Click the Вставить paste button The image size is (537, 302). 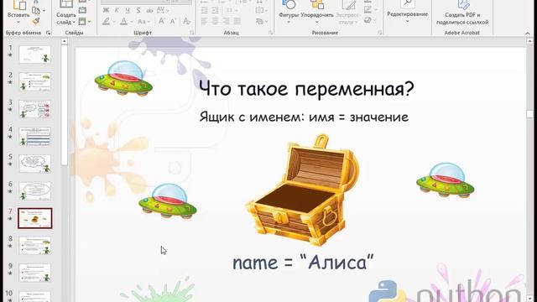point(18,13)
